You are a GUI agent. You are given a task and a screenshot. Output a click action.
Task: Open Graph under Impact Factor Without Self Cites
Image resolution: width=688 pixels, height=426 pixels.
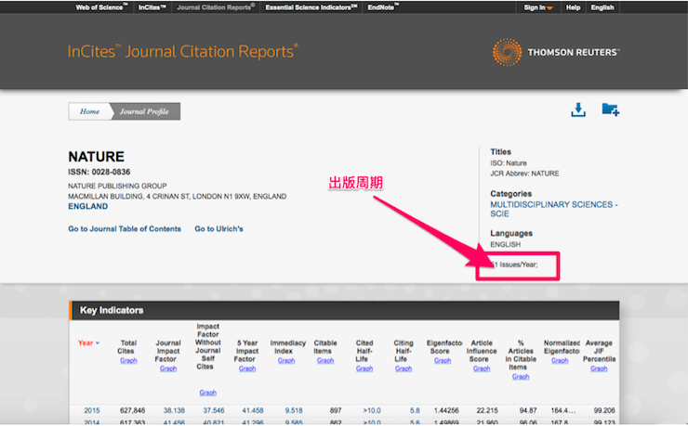(x=207, y=393)
